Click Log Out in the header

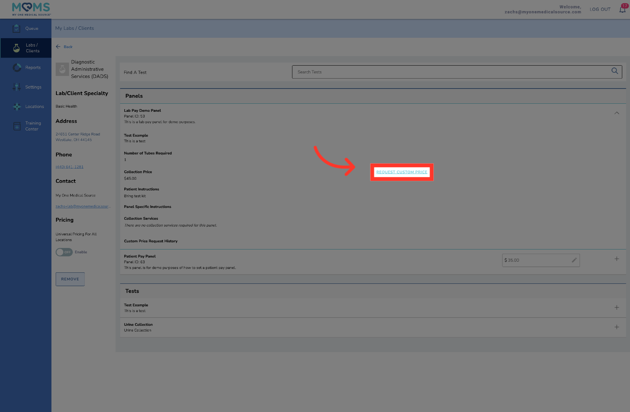click(x=600, y=10)
